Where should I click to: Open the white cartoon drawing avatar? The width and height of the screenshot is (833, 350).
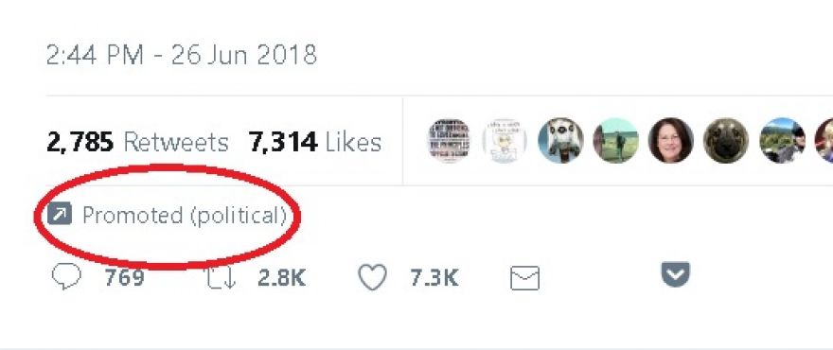505,141
